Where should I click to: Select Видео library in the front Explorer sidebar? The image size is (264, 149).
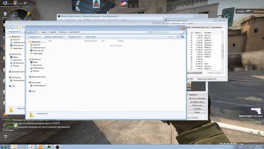[35, 62]
